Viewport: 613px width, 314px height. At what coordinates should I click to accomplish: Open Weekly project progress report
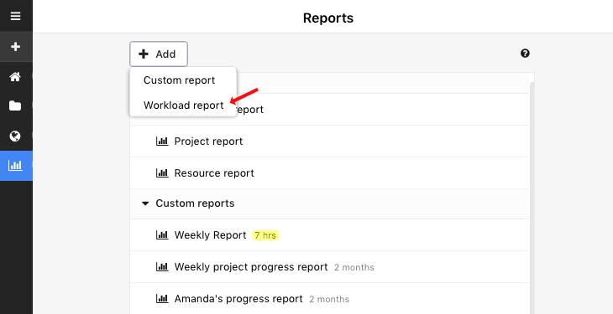click(x=251, y=267)
